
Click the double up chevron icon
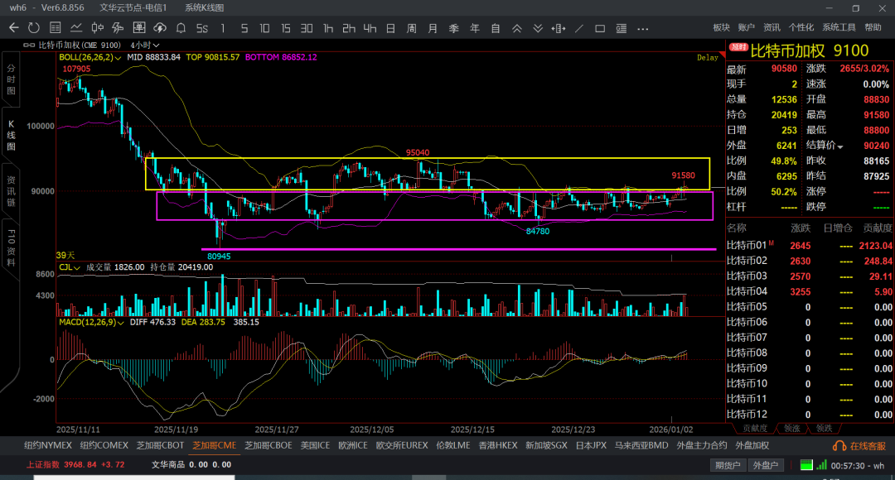pyautogui.click(x=517, y=28)
